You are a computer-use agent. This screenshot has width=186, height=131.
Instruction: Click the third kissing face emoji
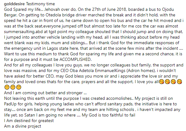tap(173, 82)
